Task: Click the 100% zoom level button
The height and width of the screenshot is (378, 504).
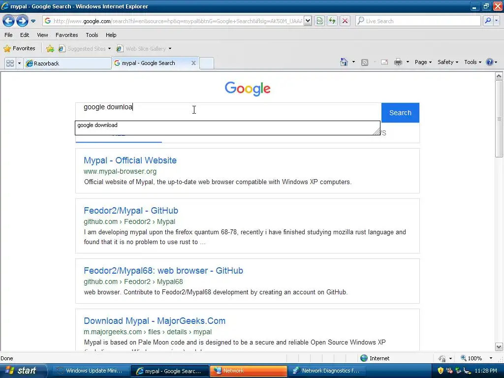Action: click(471, 358)
